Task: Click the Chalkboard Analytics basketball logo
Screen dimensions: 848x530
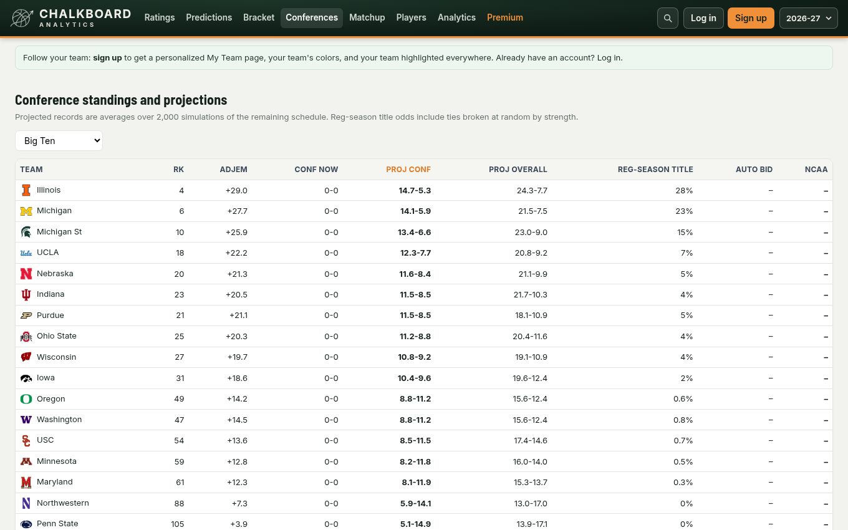Action: (22, 18)
